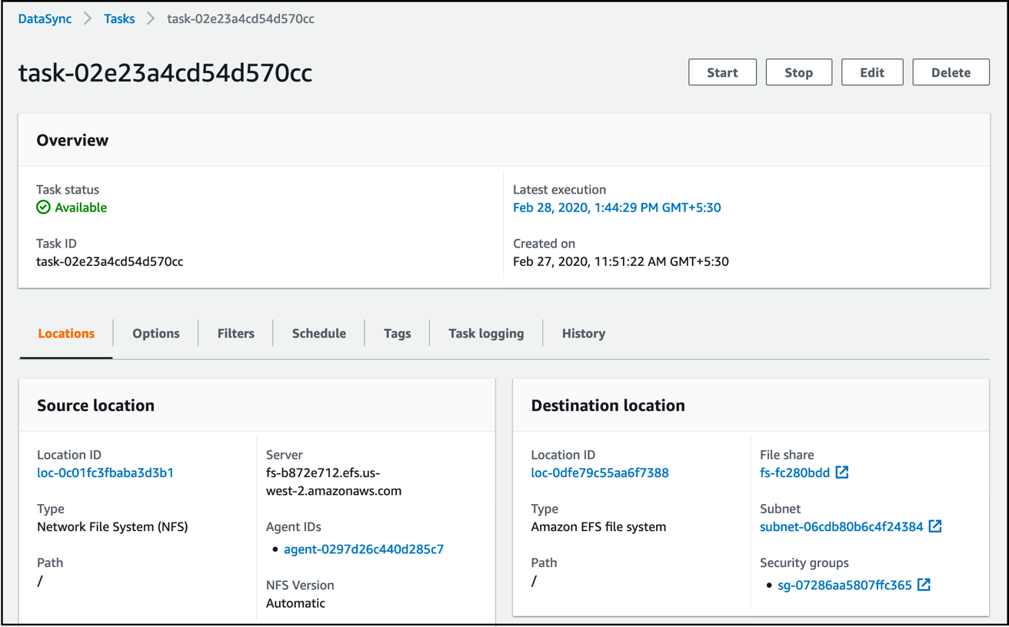Click the Stop button

pos(798,71)
